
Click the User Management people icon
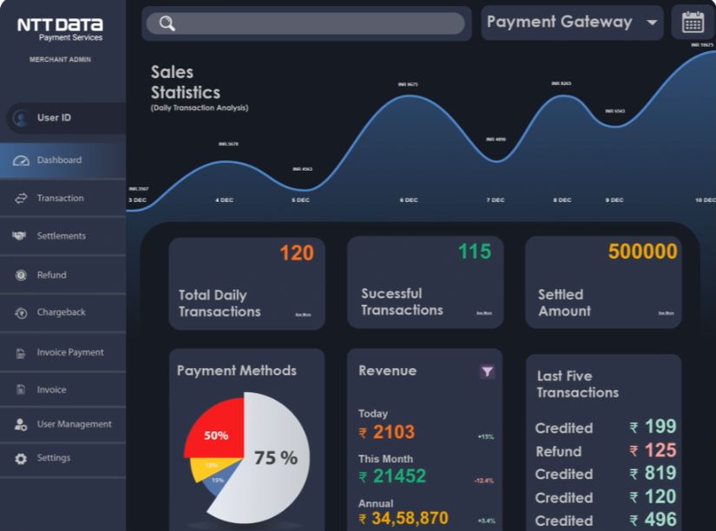tap(21, 424)
